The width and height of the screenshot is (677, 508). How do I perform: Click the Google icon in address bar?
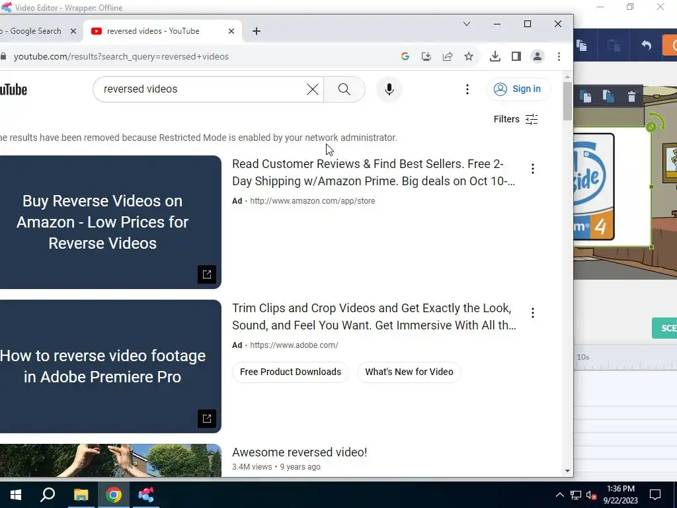pos(405,57)
